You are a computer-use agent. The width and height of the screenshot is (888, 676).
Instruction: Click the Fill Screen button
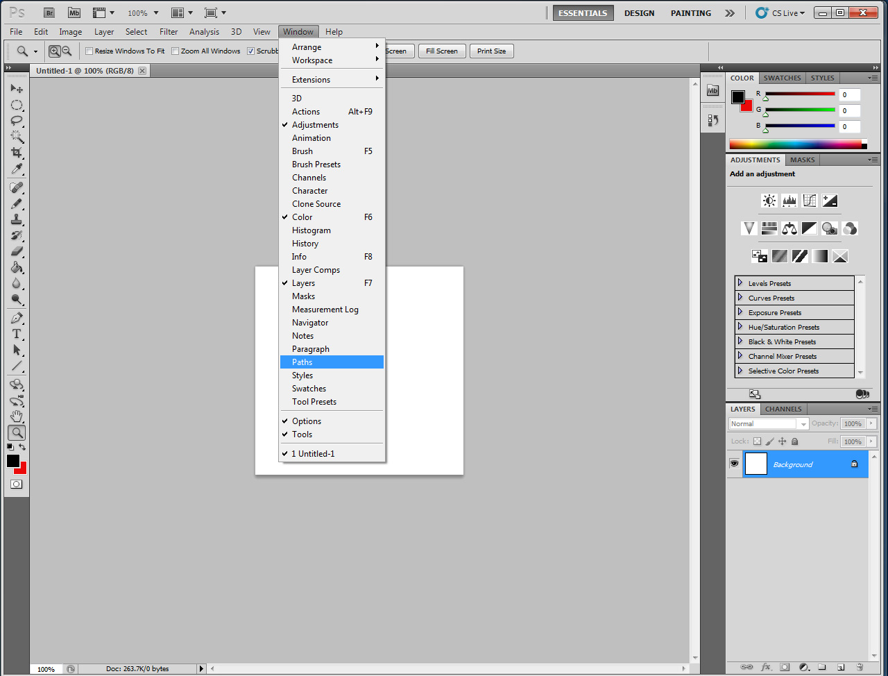click(x=442, y=51)
